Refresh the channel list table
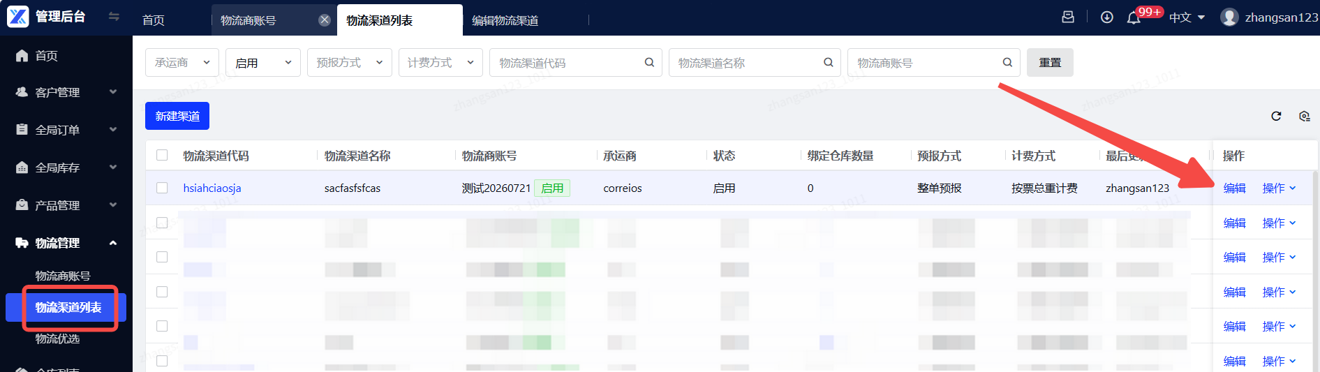Image resolution: width=1320 pixels, height=372 pixels. [x=1276, y=116]
